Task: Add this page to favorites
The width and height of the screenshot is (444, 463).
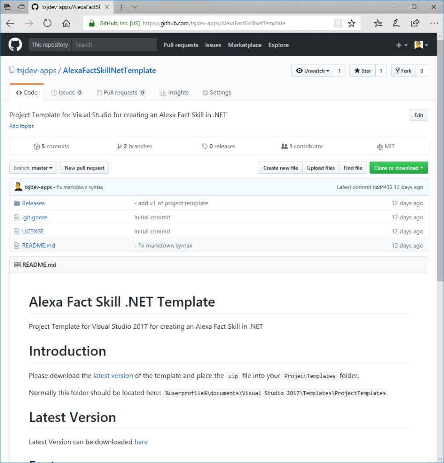Action: click(352, 24)
